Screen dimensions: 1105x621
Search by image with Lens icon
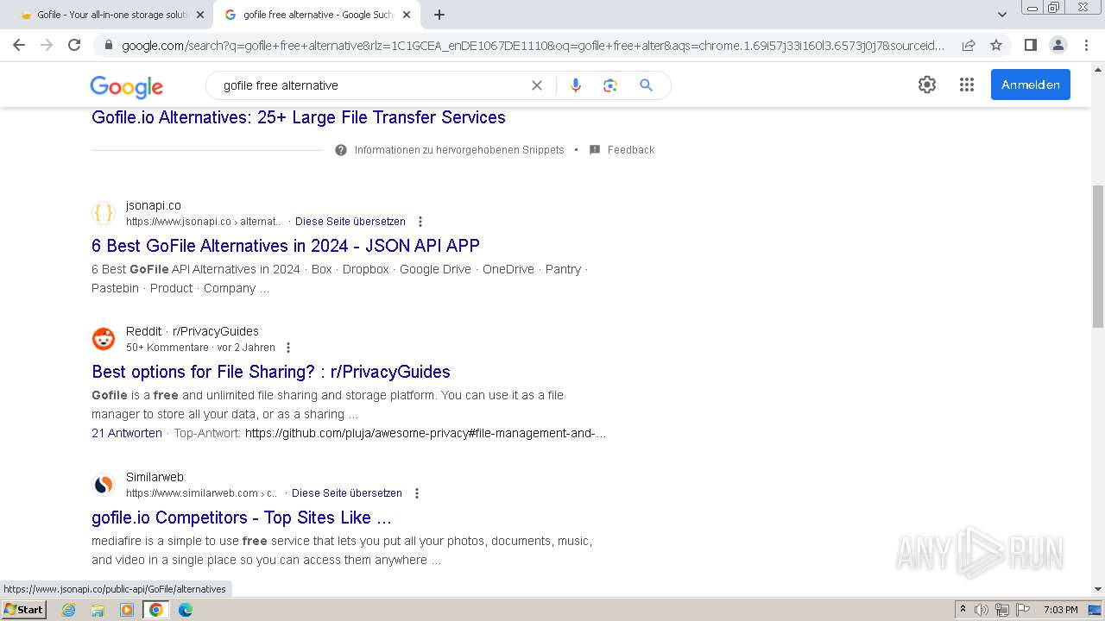click(610, 85)
